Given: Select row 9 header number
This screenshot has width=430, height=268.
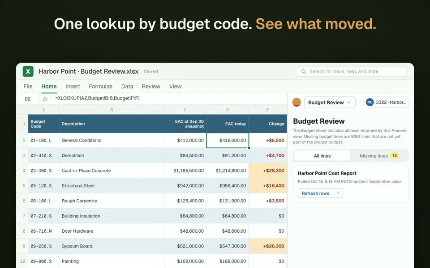Looking at the screenshot, I should pyautogui.click(x=24, y=246).
